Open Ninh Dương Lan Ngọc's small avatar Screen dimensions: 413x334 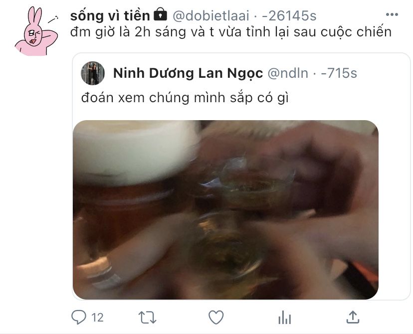tap(93, 73)
